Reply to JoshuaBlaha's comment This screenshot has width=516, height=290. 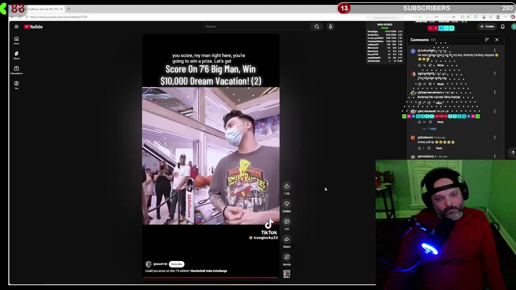coord(440,65)
